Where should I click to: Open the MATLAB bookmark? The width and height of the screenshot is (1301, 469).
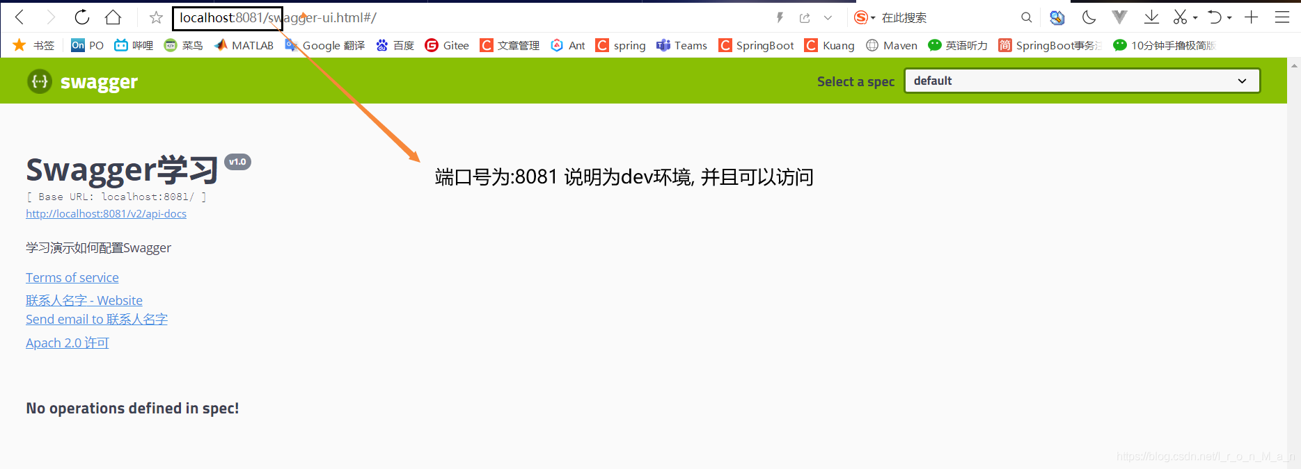[x=244, y=45]
